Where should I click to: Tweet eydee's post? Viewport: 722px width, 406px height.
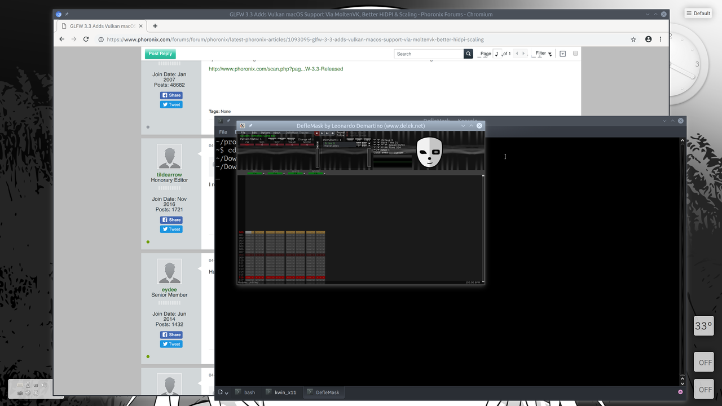tap(171, 344)
